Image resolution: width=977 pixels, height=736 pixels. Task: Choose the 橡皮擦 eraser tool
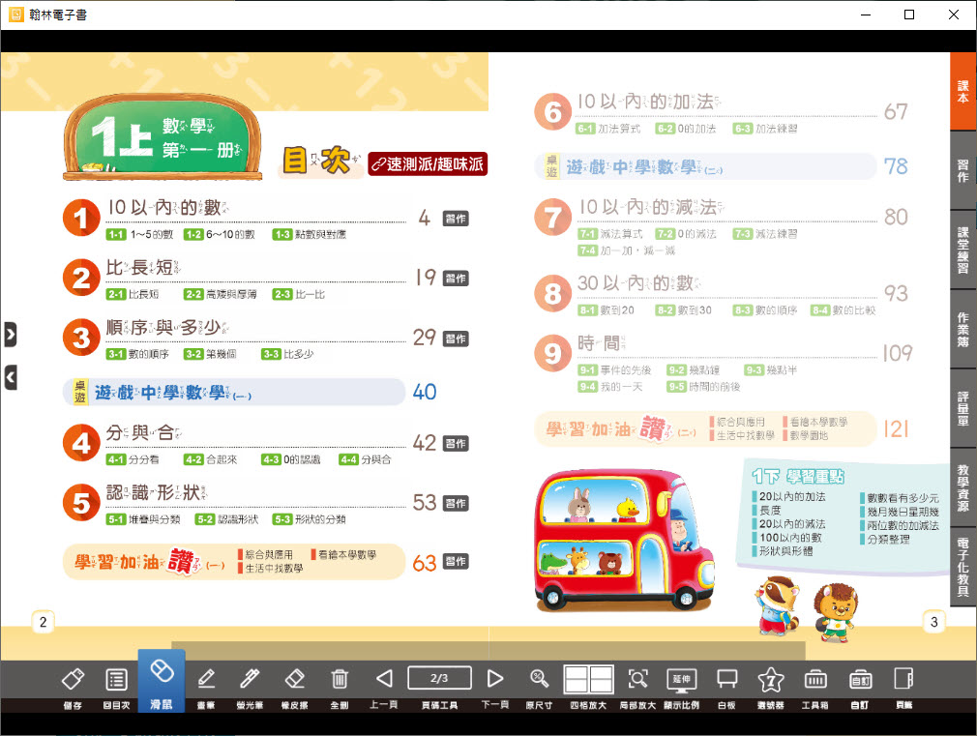tap(295, 679)
